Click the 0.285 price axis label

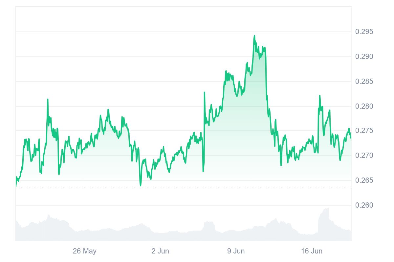(364, 81)
